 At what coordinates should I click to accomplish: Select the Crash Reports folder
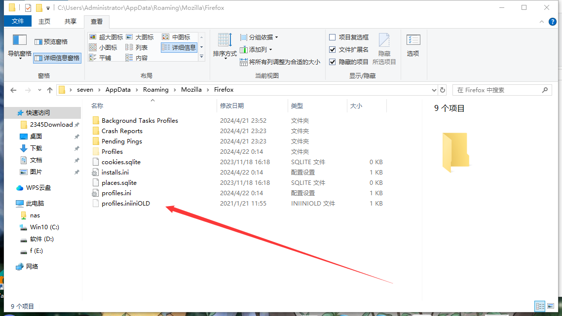[122, 131]
